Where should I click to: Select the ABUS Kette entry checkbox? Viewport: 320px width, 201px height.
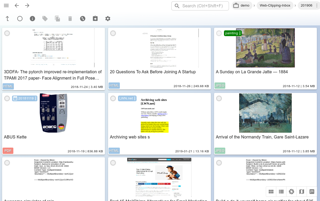pyautogui.click(x=7, y=98)
